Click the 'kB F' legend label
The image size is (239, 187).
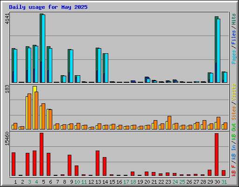[x=234, y=170]
